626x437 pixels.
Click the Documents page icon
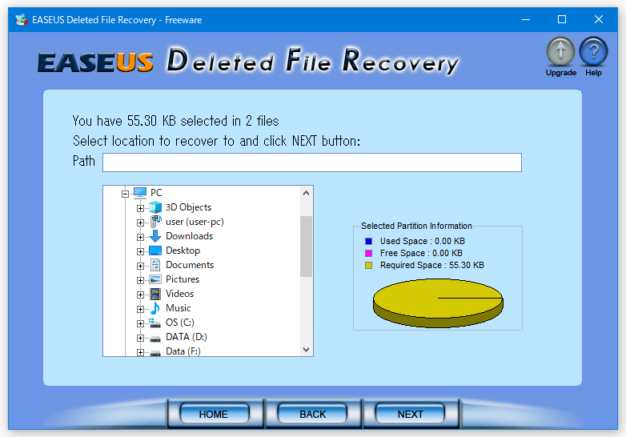[x=155, y=265]
